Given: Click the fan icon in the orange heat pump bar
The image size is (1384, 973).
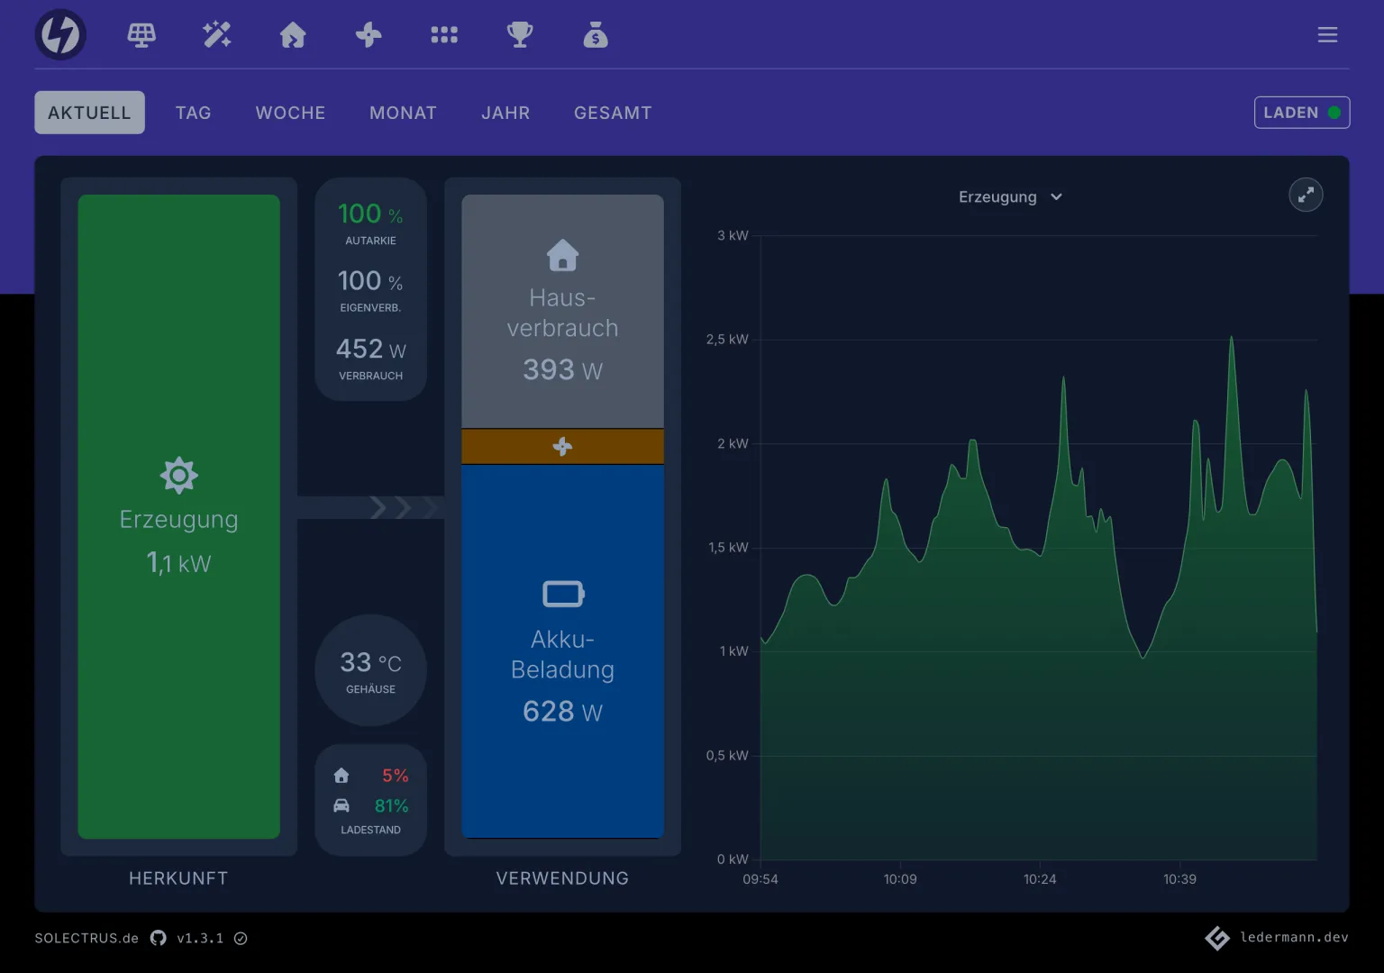Looking at the screenshot, I should point(562,446).
